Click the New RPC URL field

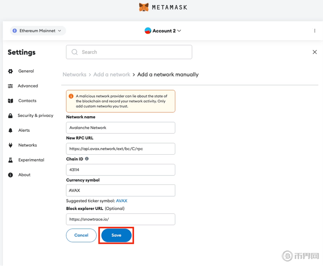coord(120,149)
